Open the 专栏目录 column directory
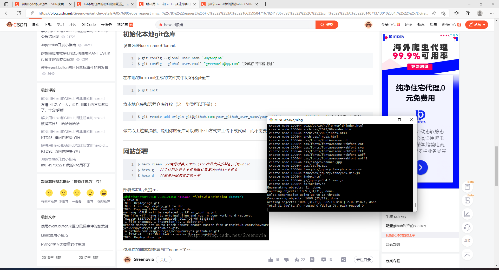The height and width of the screenshot is (270, 499). (x=363, y=260)
